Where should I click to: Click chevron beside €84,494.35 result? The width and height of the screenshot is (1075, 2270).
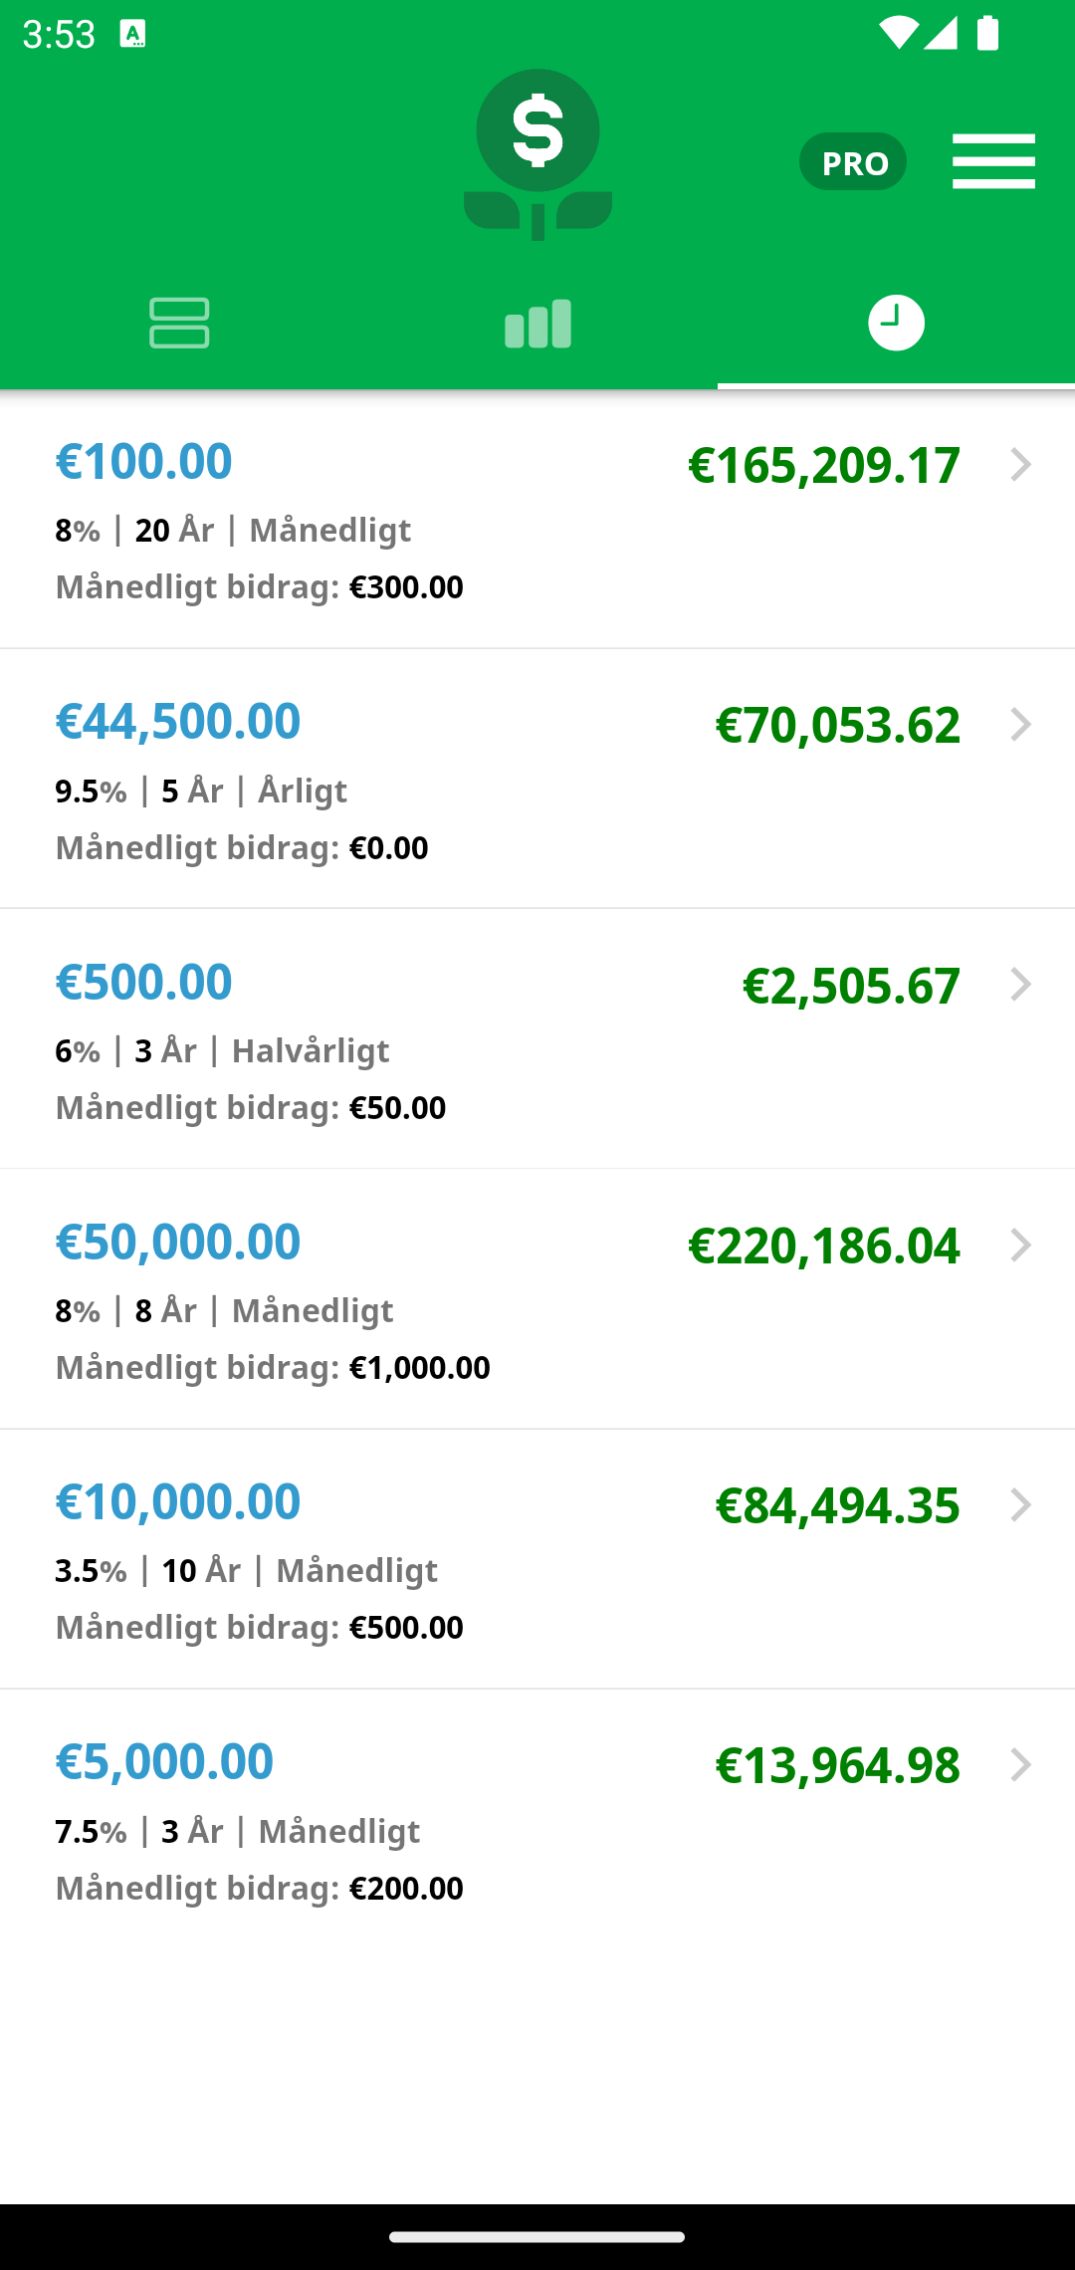pyautogui.click(x=1020, y=1505)
